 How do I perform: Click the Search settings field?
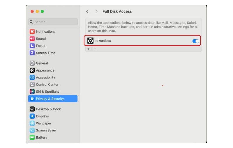[x=53, y=22]
